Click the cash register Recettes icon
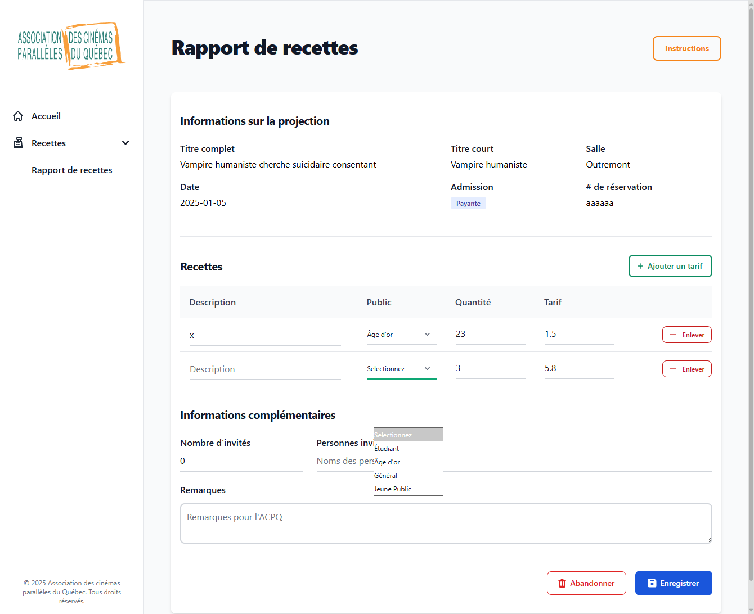The width and height of the screenshot is (754, 614). [x=18, y=143]
